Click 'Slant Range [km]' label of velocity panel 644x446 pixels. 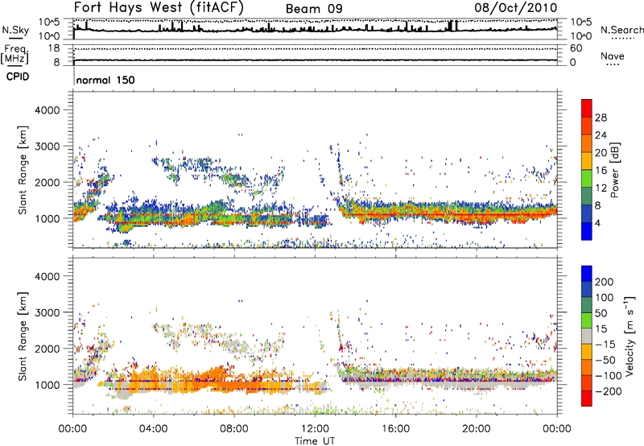[x=23, y=337]
